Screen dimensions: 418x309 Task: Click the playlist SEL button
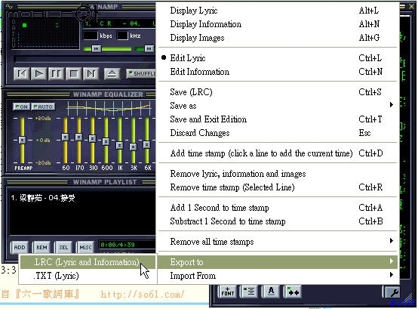[63, 247]
